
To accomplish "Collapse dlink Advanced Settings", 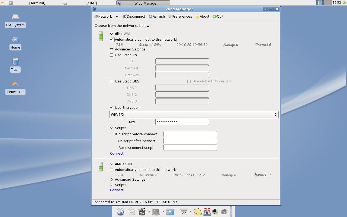I will point(111,49).
